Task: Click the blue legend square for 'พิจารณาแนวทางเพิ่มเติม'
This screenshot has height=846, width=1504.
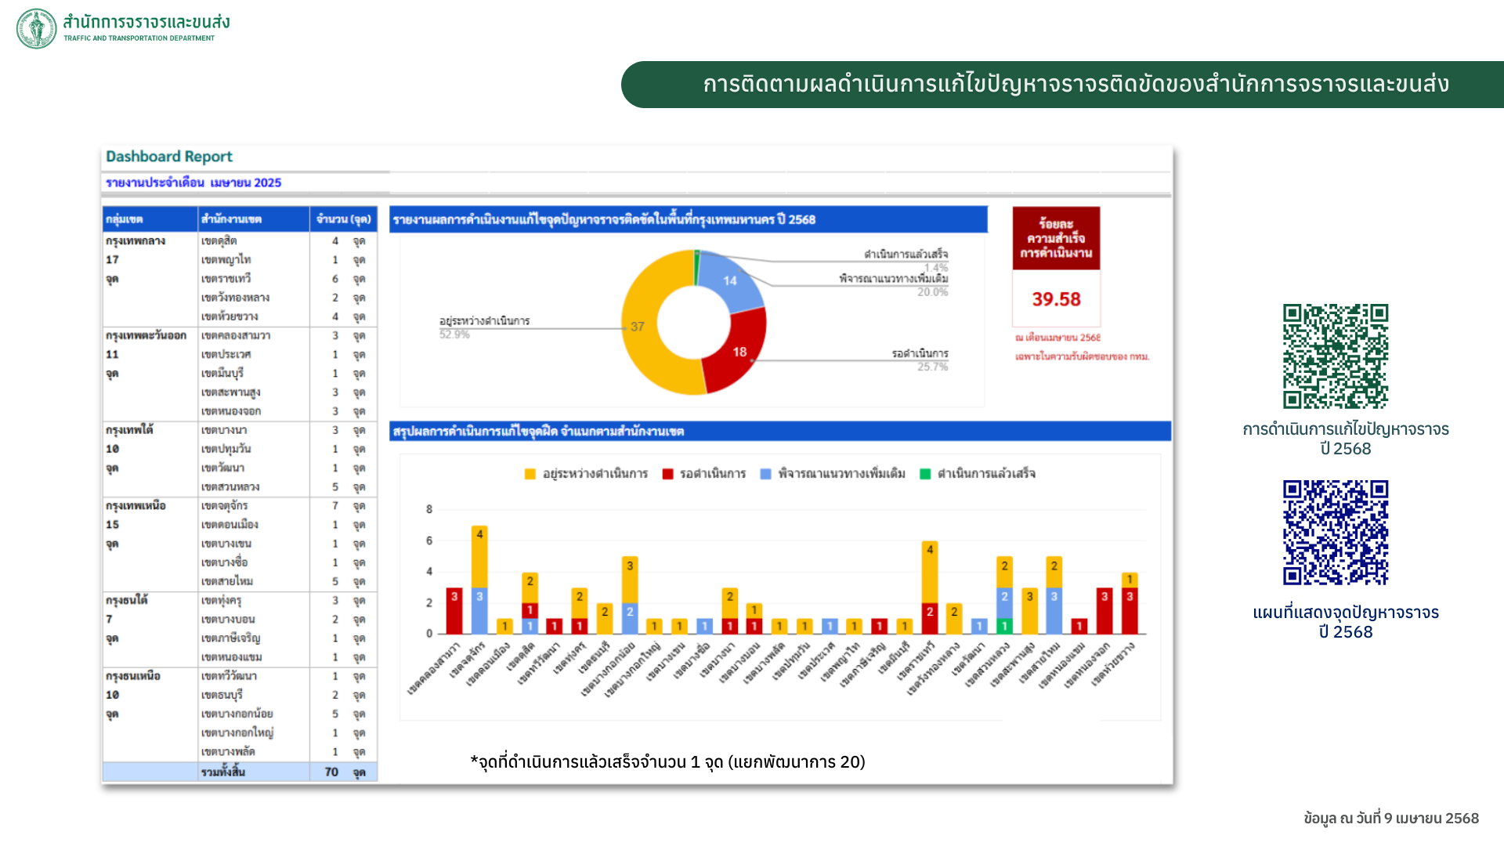Action: point(765,474)
